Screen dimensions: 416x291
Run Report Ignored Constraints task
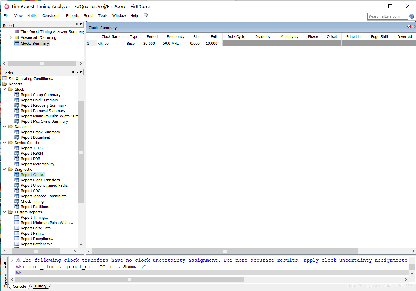[x=44, y=196]
